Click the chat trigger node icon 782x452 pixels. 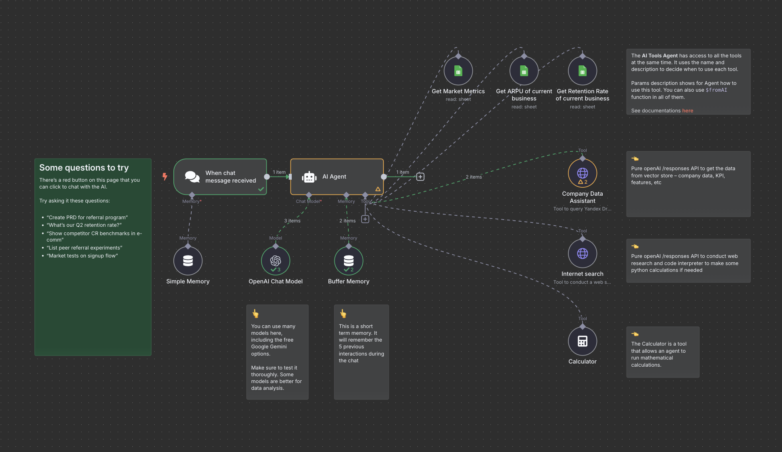point(192,177)
